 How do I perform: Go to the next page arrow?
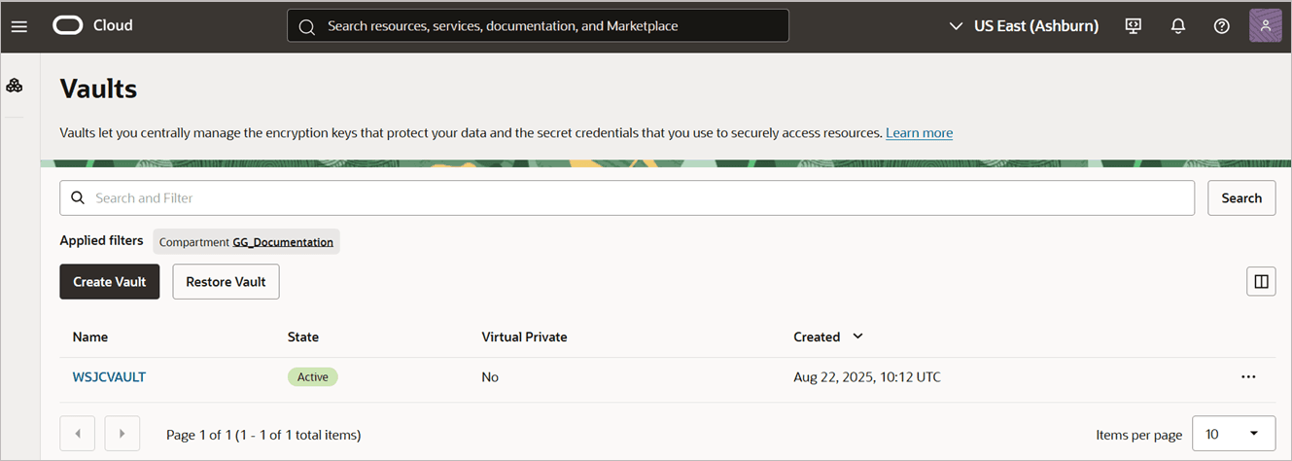122,434
